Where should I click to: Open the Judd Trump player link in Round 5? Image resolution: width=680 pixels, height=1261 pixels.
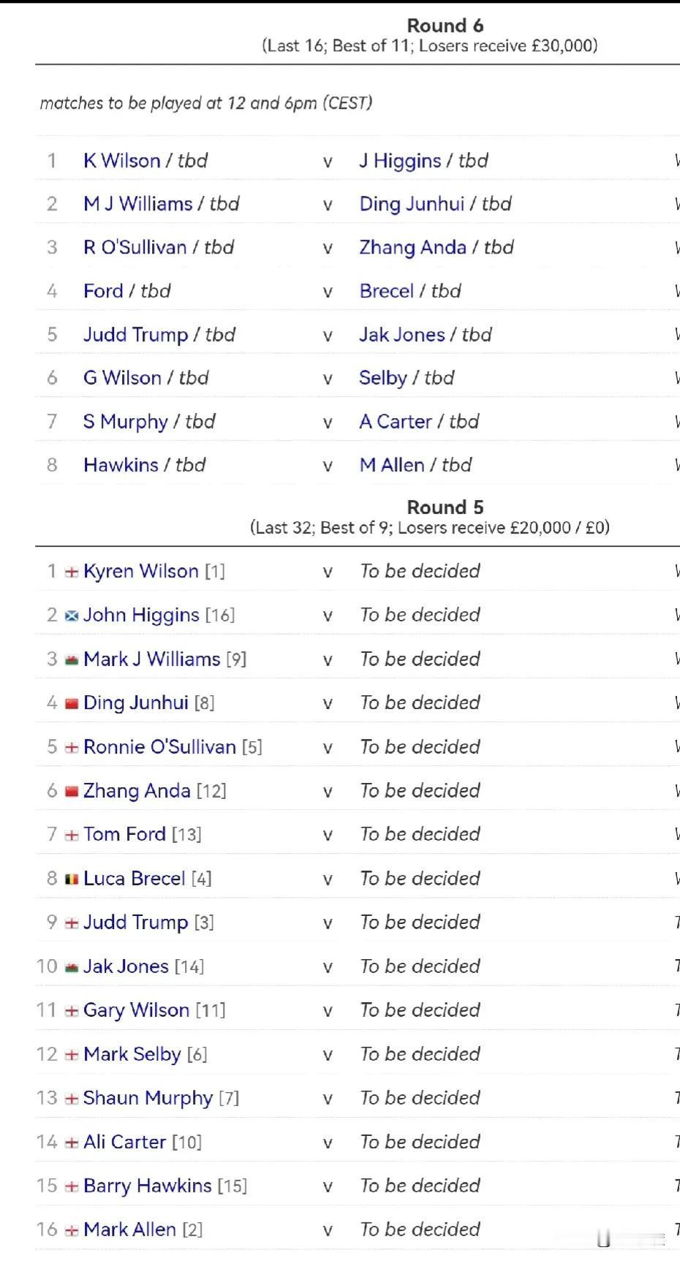pyautogui.click(x=135, y=923)
